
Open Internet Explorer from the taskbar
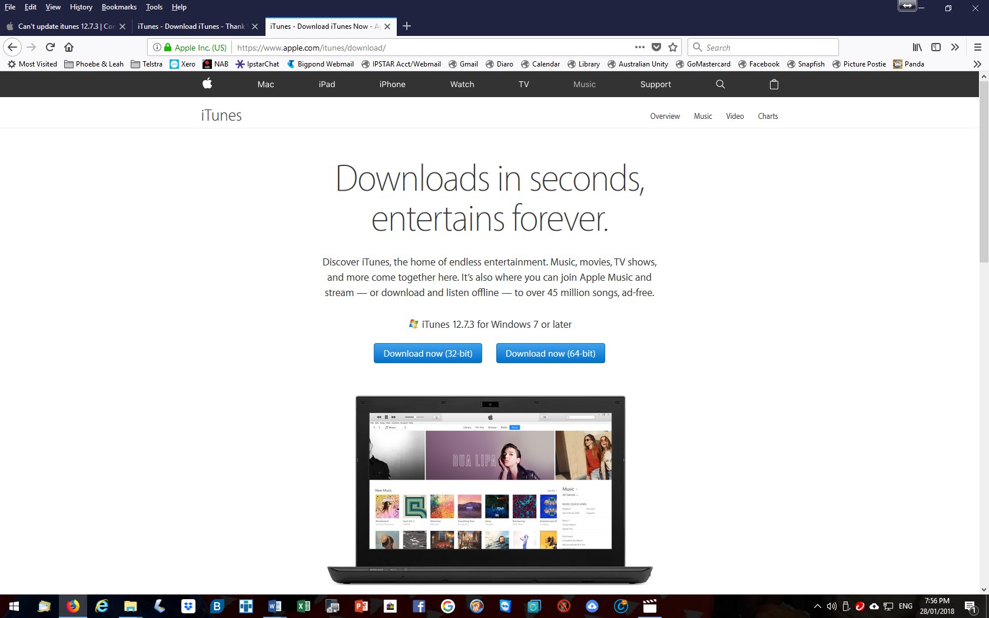pyautogui.click(x=102, y=606)
